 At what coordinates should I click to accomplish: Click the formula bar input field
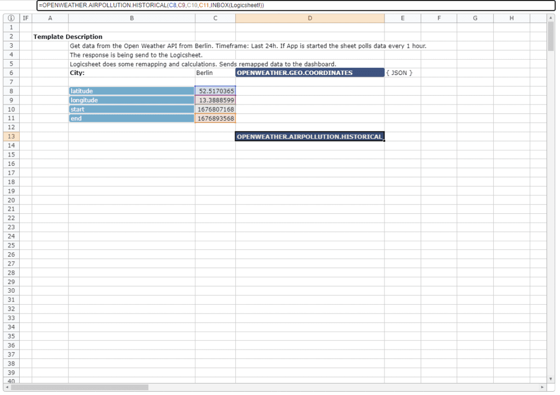click(x=295, y=5)
